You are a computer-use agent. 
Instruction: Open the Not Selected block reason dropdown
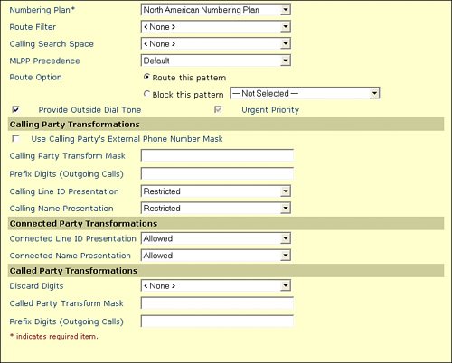click(x=305, y=93)
